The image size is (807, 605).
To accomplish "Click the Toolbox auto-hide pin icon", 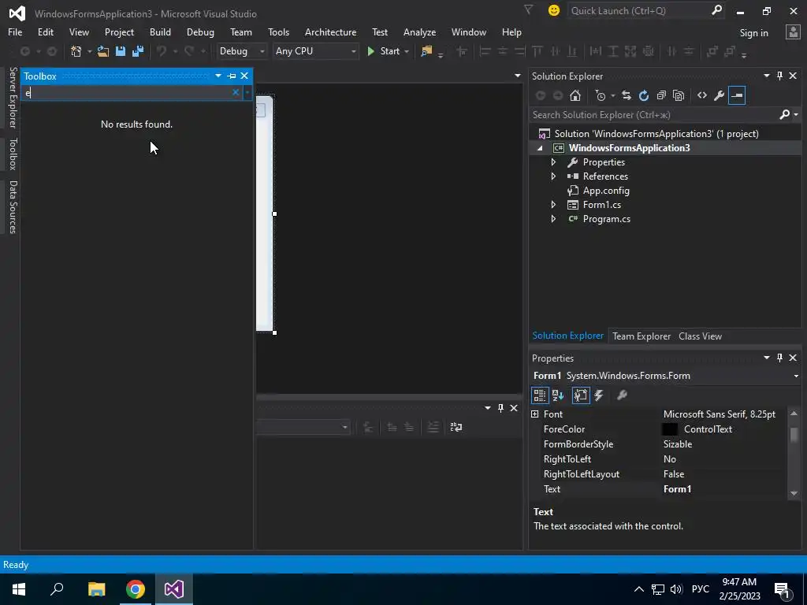I will coord(232,76).
